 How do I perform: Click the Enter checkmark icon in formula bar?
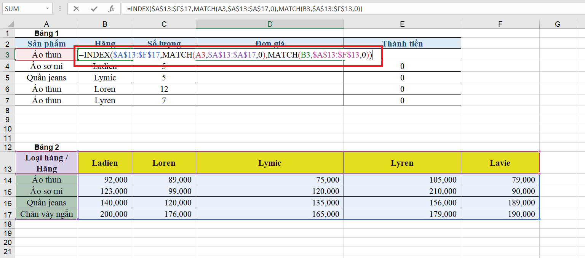pyautogui.click(x=94, y=9)
